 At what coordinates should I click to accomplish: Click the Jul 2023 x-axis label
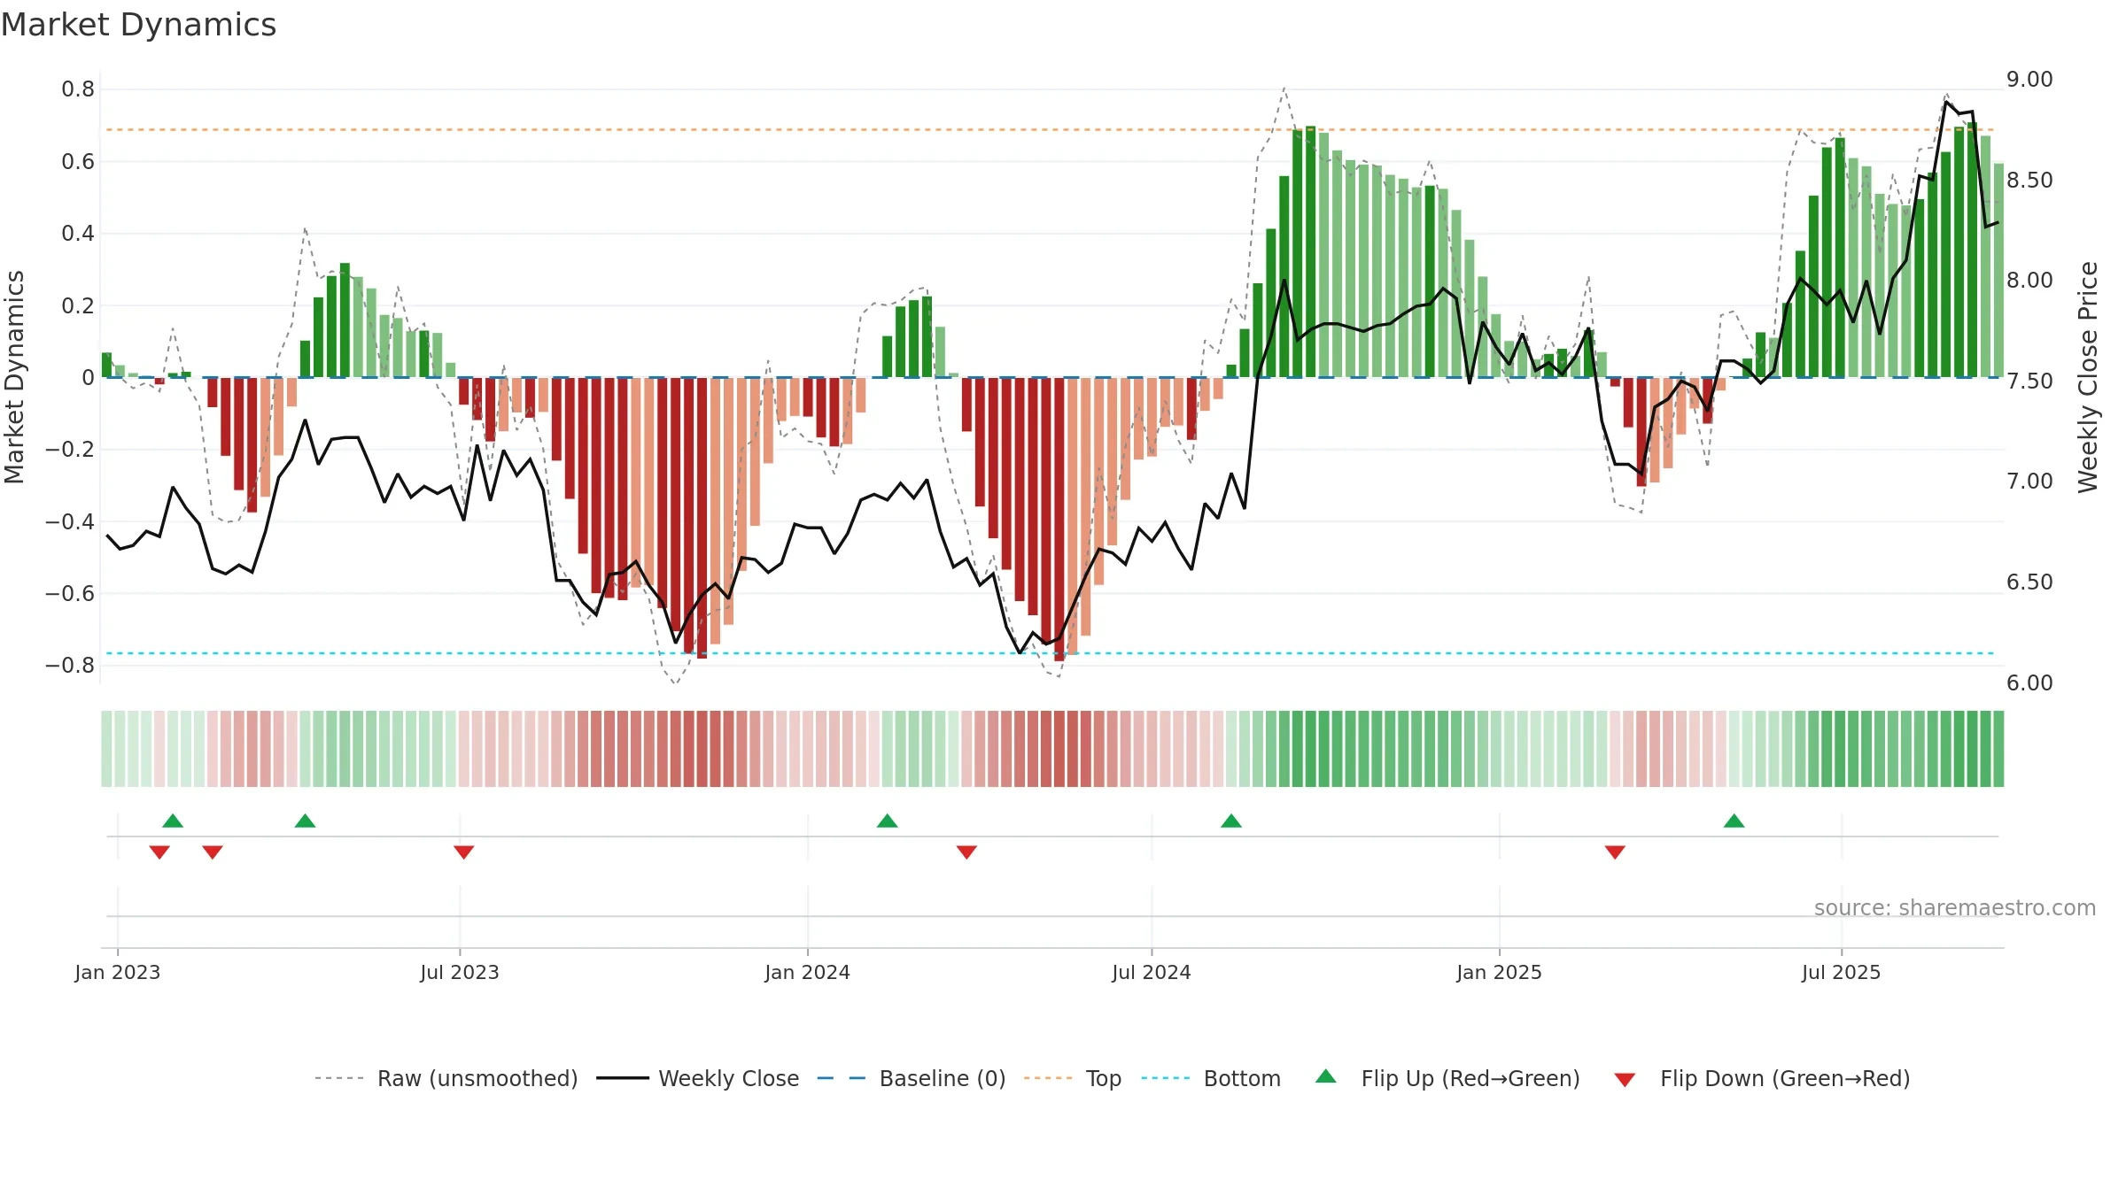pyautogui.click(x=460, y=972)
